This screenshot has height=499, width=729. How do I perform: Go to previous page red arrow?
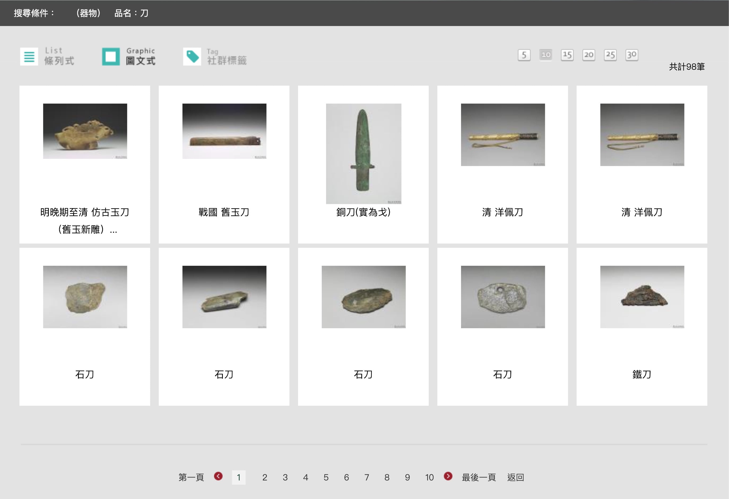(218, 476)
